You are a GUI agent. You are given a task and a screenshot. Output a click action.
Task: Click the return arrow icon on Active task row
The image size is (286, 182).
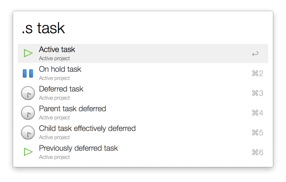point(255,54)
